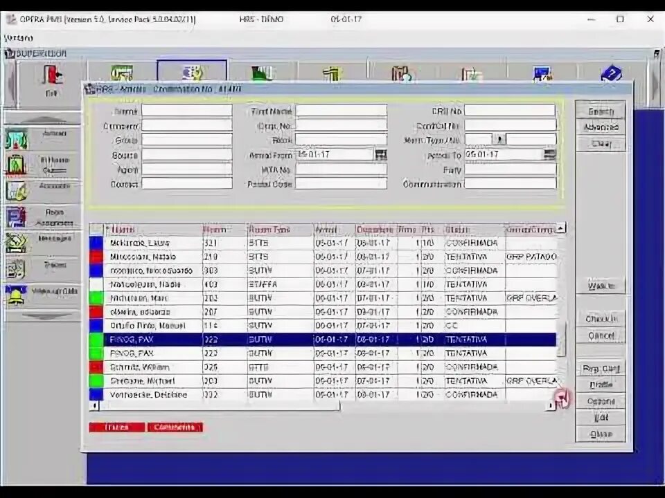This screenshot has width=665, height=498.
Task: Click the Edit button
Action: point(601,418)
